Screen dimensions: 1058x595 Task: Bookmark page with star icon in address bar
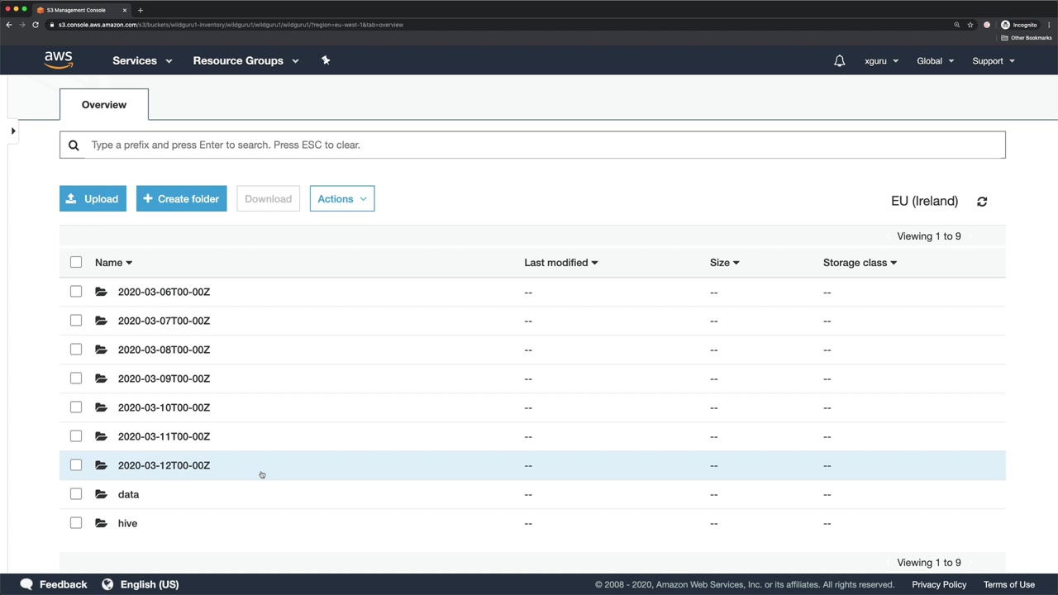coord(970,25)
